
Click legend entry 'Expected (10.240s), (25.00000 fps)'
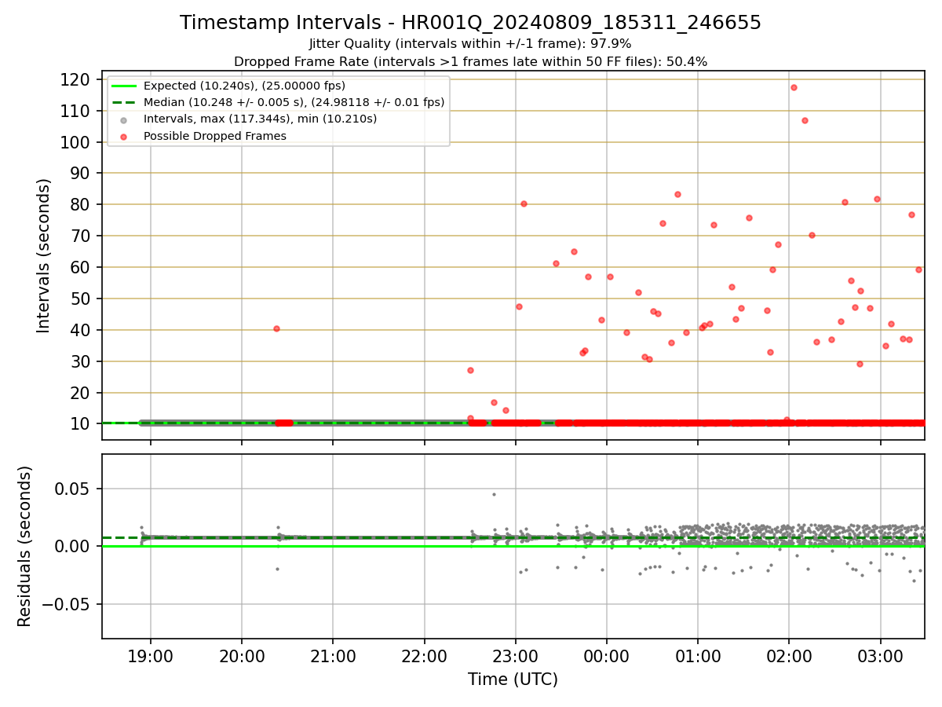[x=244, y=86]
